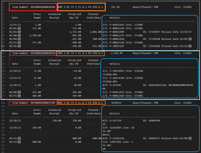
Task: Click 'ID: 57330398 Release Date 01/05/24'
Action: (167, 39)
